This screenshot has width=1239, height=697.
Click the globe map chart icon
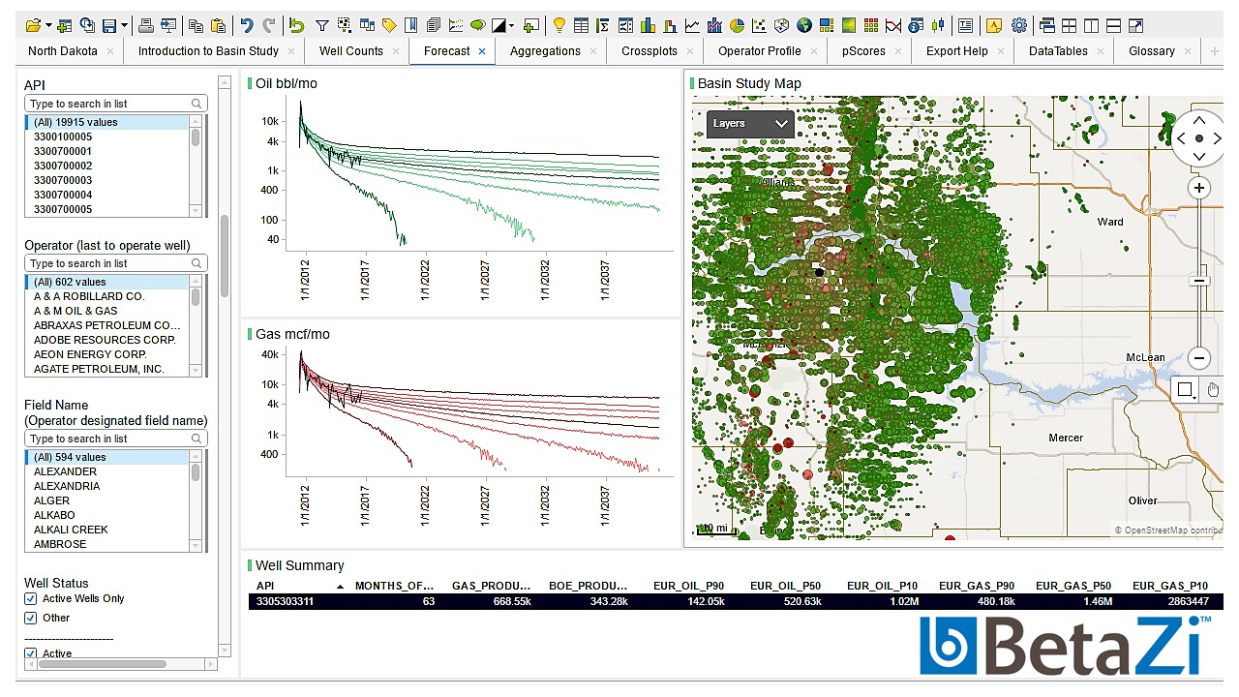(x=804, y=26)
